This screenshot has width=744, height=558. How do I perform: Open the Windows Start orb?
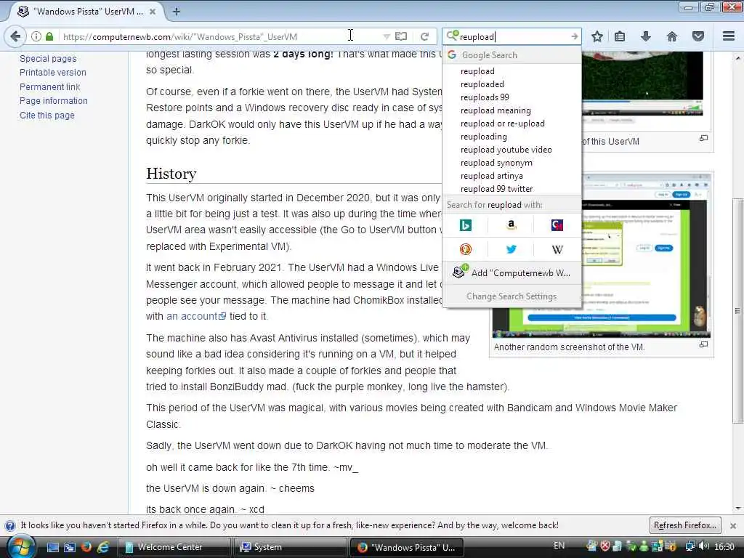click(20, 546)
